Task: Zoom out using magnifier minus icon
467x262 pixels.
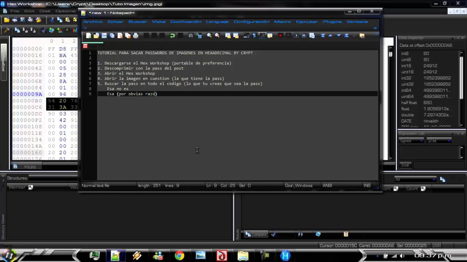Action: [217, 35]
